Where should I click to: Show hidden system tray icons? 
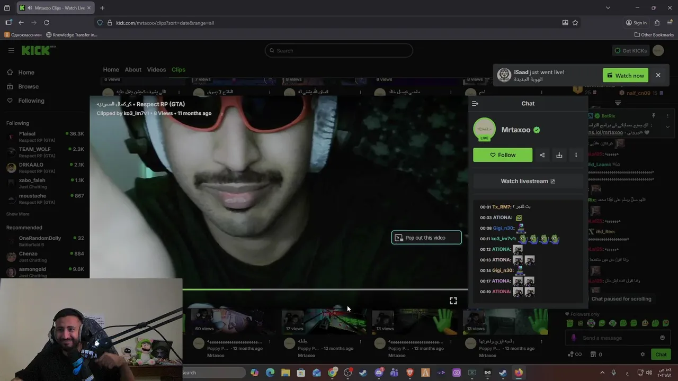[x=602, y=373]
